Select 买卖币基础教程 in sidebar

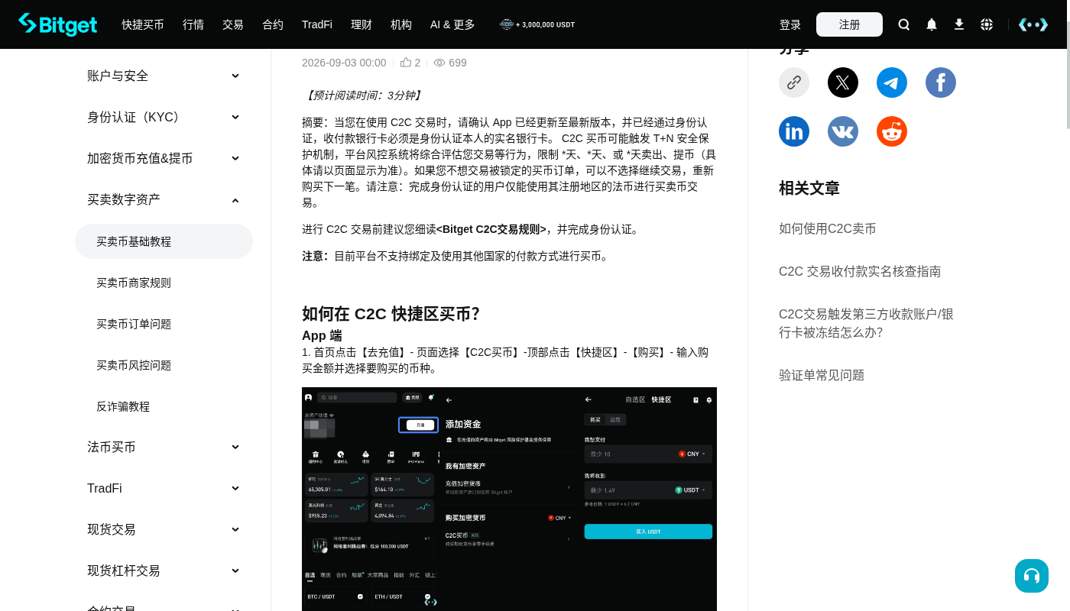click(x=164, y=241)
